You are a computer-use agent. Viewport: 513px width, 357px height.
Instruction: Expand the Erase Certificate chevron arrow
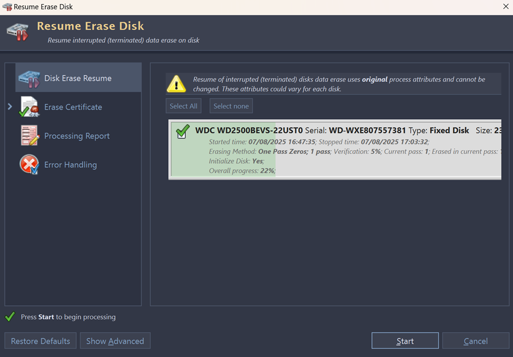10,107
